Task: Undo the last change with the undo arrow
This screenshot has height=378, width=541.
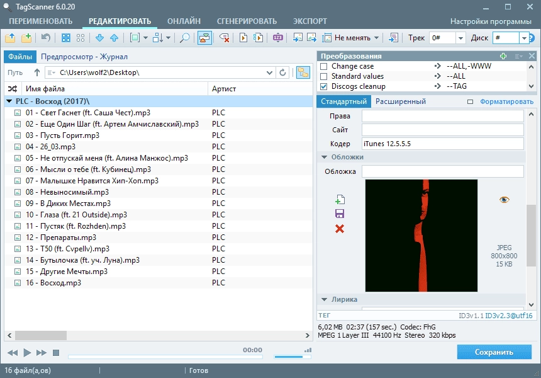Action: (45, 38)
